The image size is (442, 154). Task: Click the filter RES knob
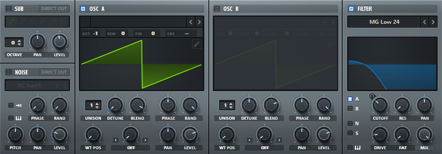[401, 105]
